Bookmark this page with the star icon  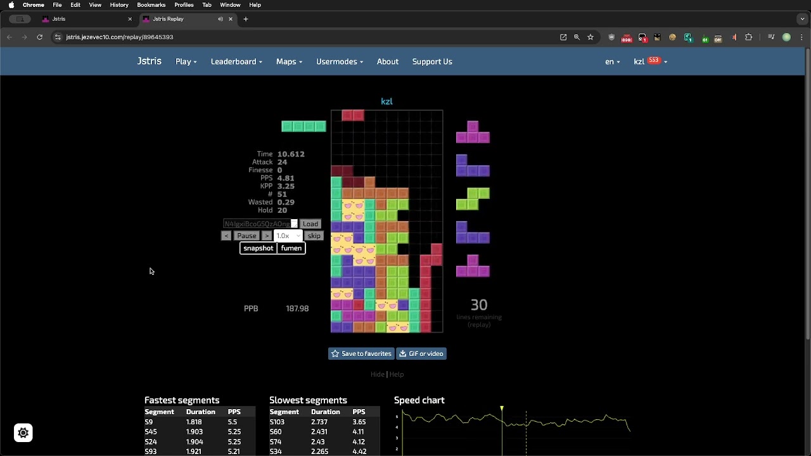(591, 37)
